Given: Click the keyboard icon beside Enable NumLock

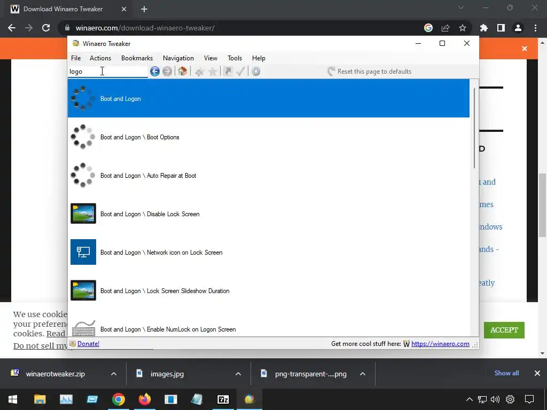Looking at the screenshot, I should pos(84,328).
